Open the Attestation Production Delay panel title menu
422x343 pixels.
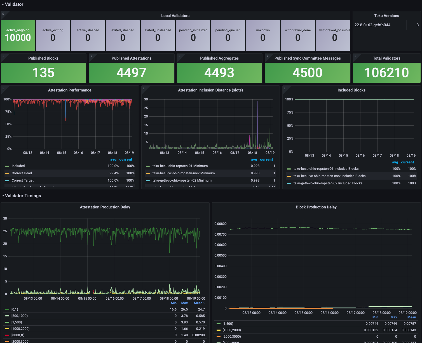pyautogui.click(x=105, y=207)
